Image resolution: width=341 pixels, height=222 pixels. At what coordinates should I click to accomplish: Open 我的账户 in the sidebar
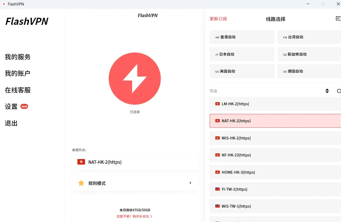(18, 73)
